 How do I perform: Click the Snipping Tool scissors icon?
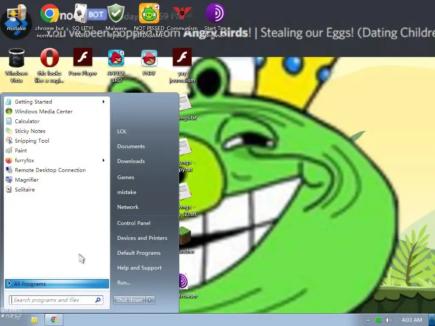[9, 141]
